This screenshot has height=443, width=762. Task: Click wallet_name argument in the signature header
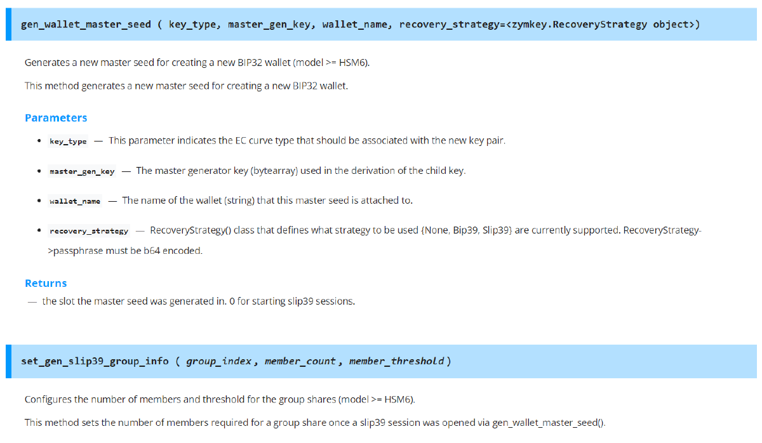tap(355, 25)
